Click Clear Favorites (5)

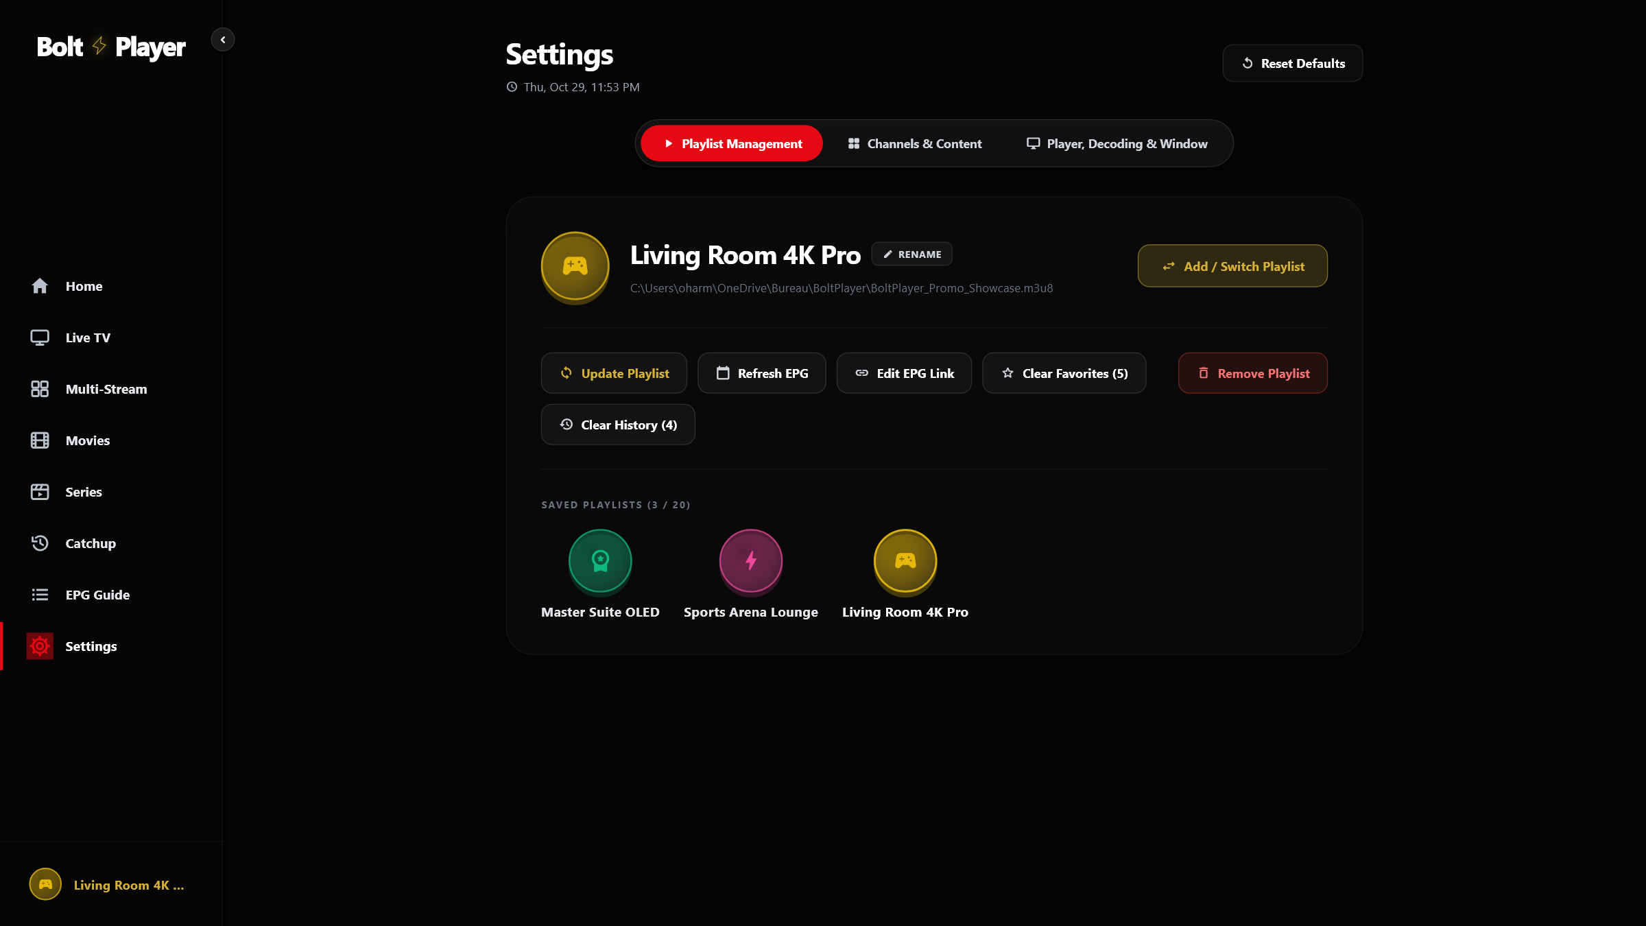(1064, 373)
